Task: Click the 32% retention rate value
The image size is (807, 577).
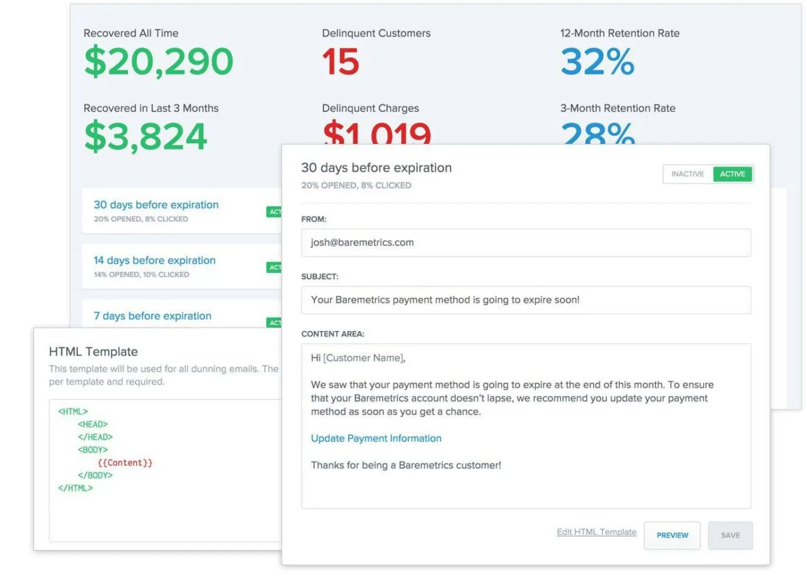Action: [597, 62]
